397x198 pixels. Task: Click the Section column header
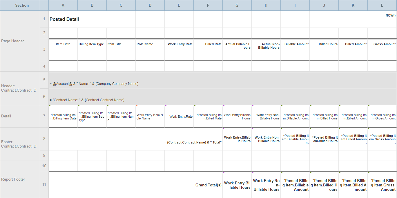click(x=22, y=5)
